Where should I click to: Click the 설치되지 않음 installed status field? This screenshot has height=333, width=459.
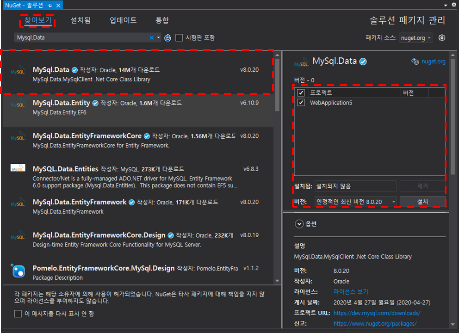coord(356,186)
